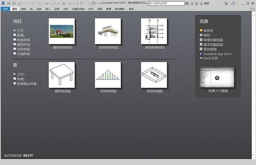
Task: Click the ribbon display toggle icon at far right
Action: click(252, 9)
